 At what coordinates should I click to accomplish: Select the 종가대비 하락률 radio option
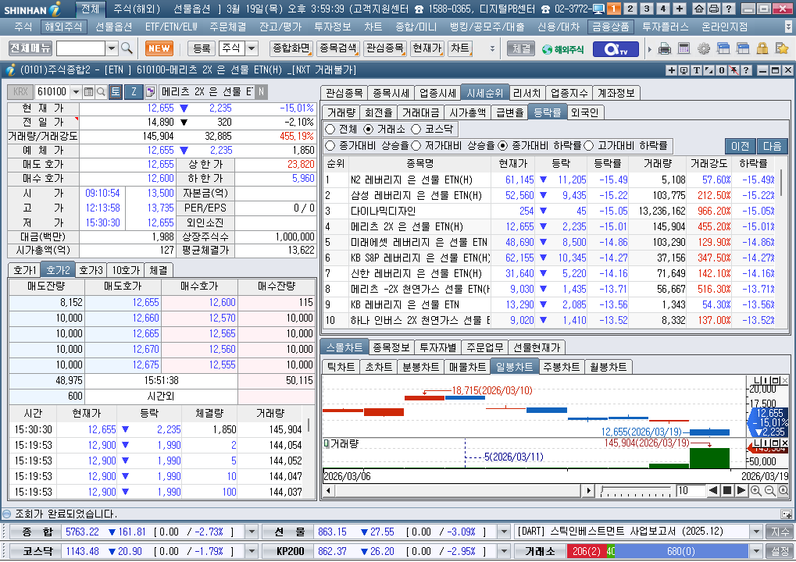[502, 146]
